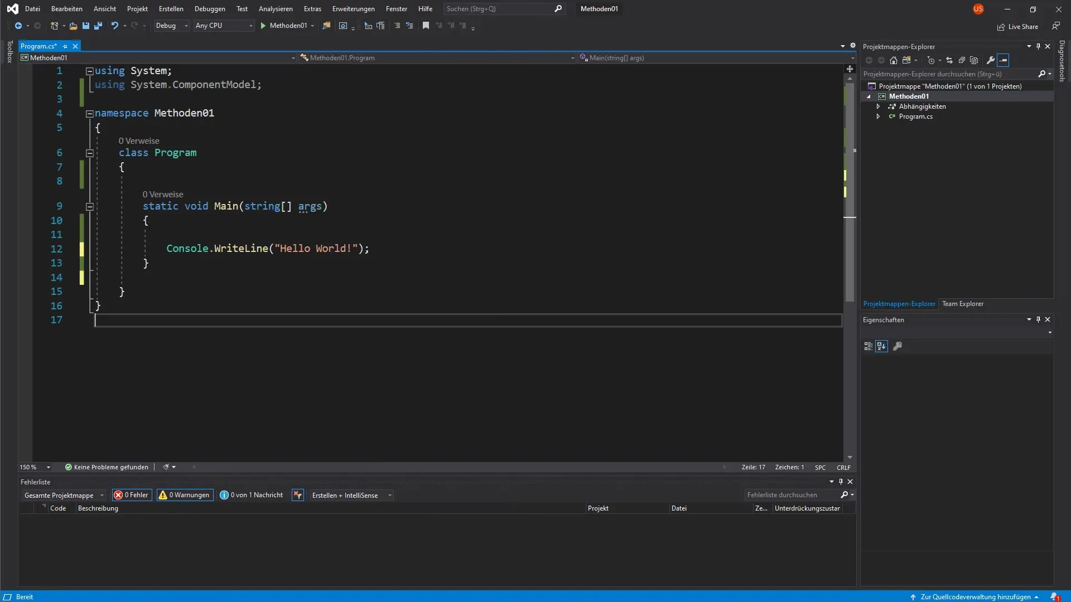Click the Open File folder icon
Image resolution: width=1071 pixels, height=602 pixels.
[x=73, y=26]
